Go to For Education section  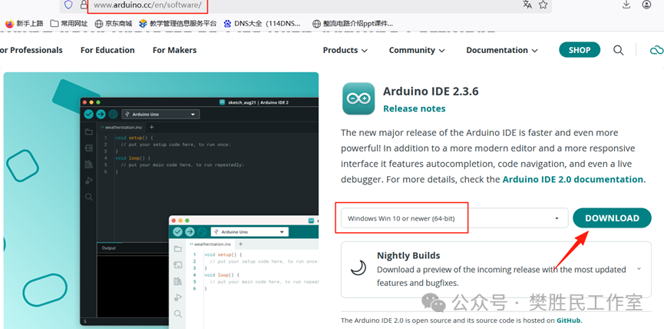click(107, 50)
